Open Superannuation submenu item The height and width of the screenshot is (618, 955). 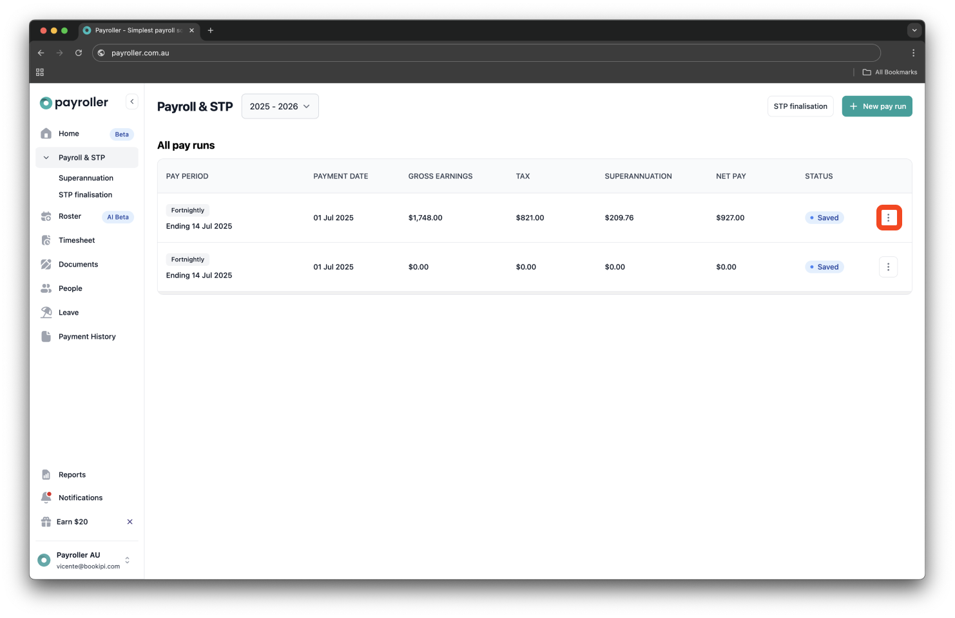(x=86, y=178)
